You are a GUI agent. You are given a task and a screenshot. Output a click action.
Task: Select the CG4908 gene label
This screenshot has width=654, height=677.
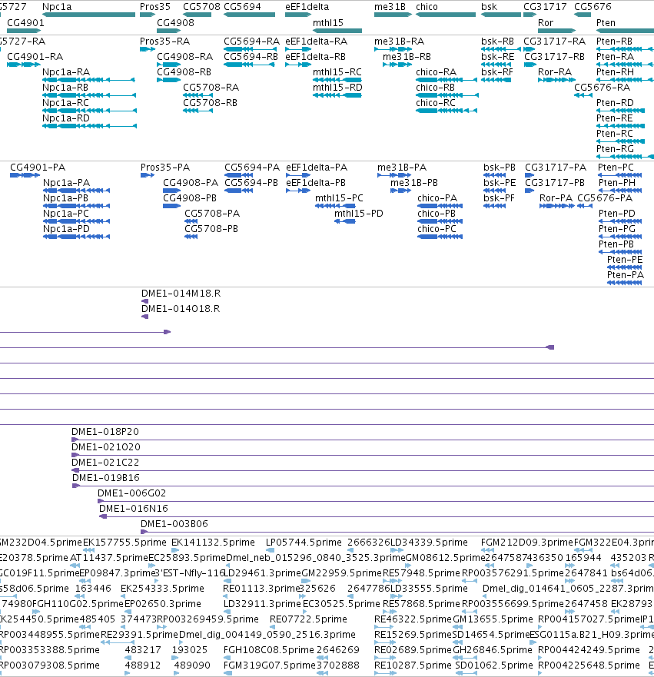(x=175, y=23)
